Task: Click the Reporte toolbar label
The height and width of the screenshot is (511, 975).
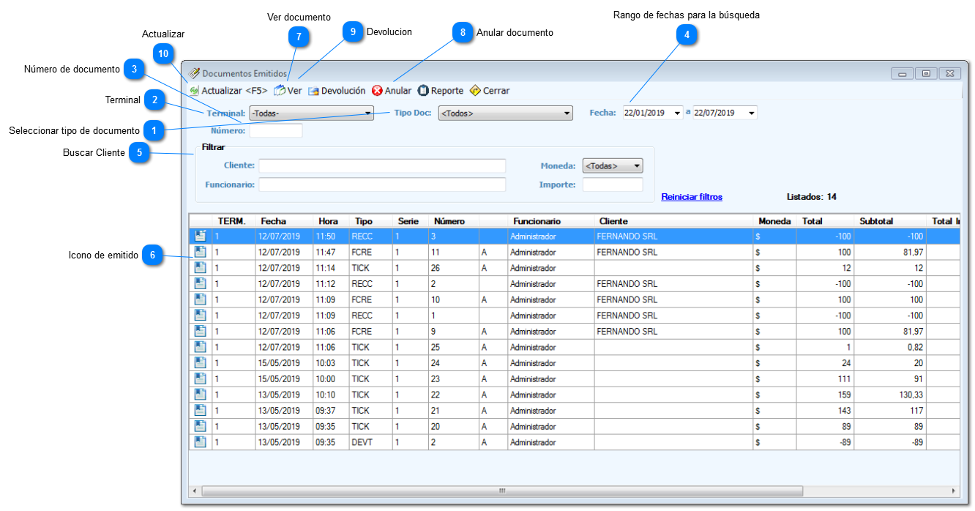Action: [447, 91]
